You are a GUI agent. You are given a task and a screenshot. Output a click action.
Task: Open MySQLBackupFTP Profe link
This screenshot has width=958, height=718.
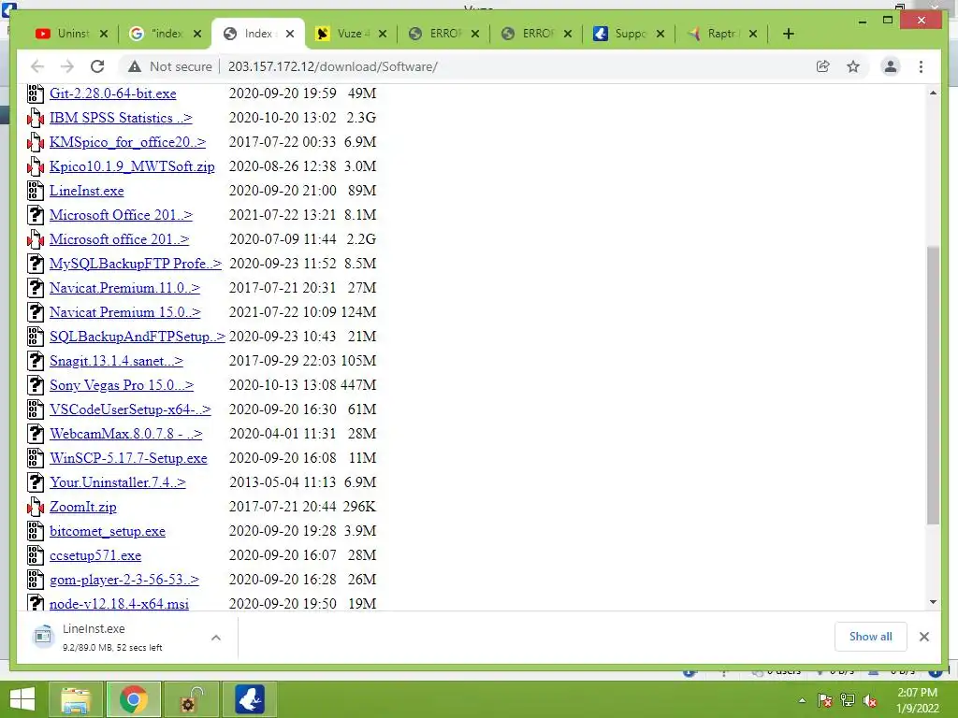click(x=136, y=264)
